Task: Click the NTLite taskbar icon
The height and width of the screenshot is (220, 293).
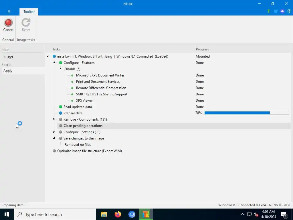Action: (x=146, y=214)
